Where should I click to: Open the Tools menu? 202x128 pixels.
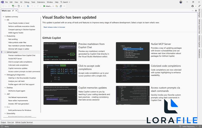[x=33, y=2]
